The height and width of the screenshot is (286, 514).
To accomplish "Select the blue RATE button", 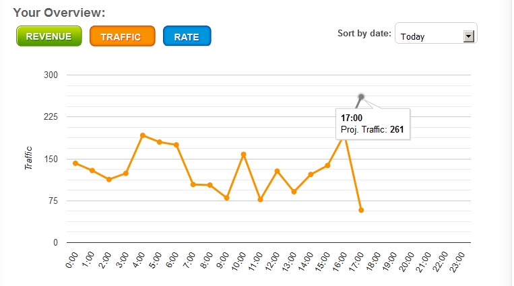I will 187,36.
